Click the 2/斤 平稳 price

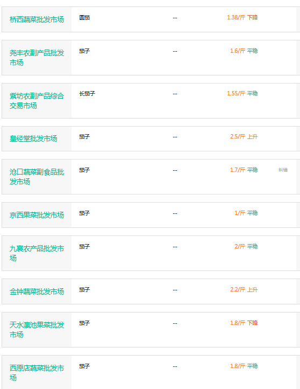(246, 246)
